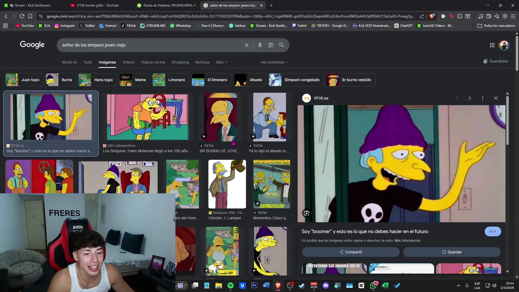Switch to the Videos cortos tab
This screenshot has width=519, height=292.
(153, 62)
